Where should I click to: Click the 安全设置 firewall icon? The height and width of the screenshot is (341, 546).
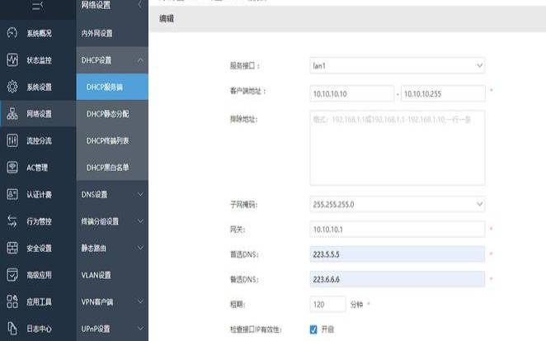click(x=12, y=248)
